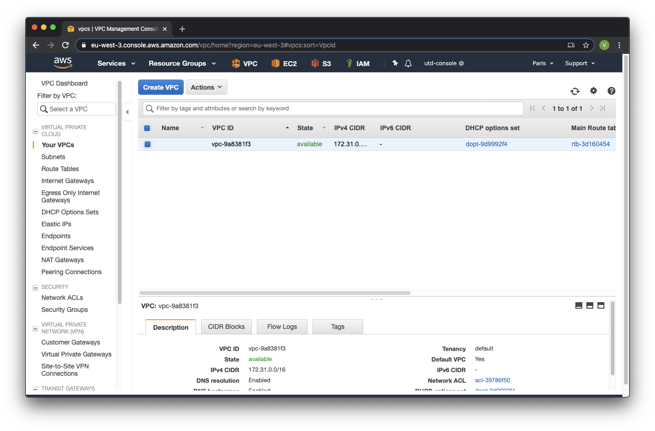655x431 pixels.
Task: Open Chrome three-dot menu
Action: click(619, 45)
